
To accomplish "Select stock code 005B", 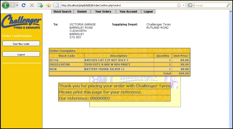I will tap(53, 69).
